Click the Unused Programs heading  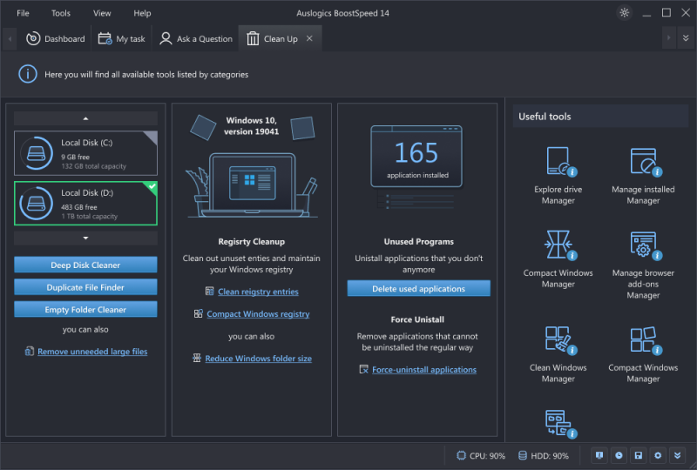[x=419, y=242]
